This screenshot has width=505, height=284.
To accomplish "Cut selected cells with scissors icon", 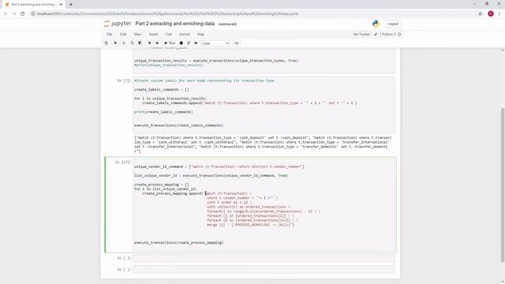I will coord(124,43).
